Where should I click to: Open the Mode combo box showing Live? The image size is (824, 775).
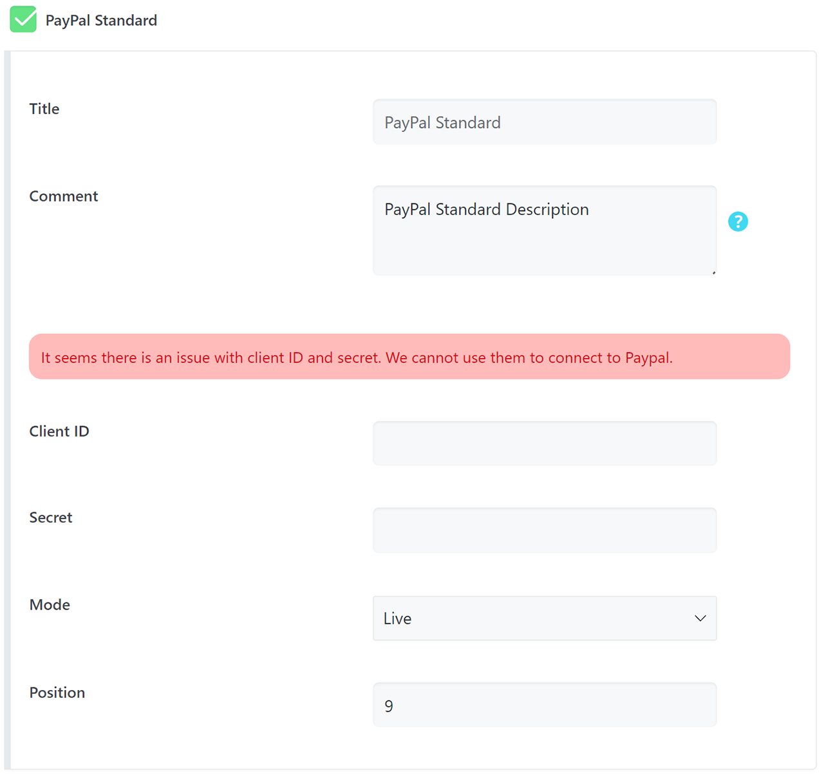545,618
